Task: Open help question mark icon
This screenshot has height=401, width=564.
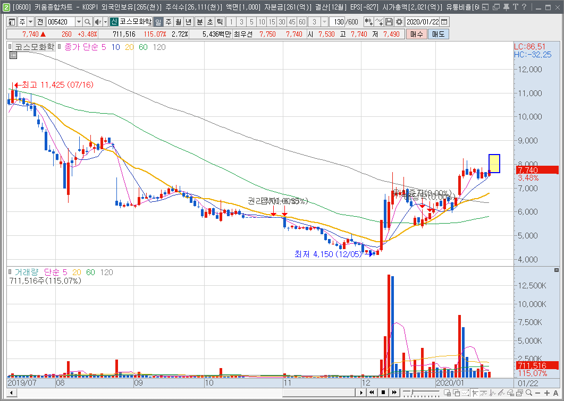Action: pos(524,7)
